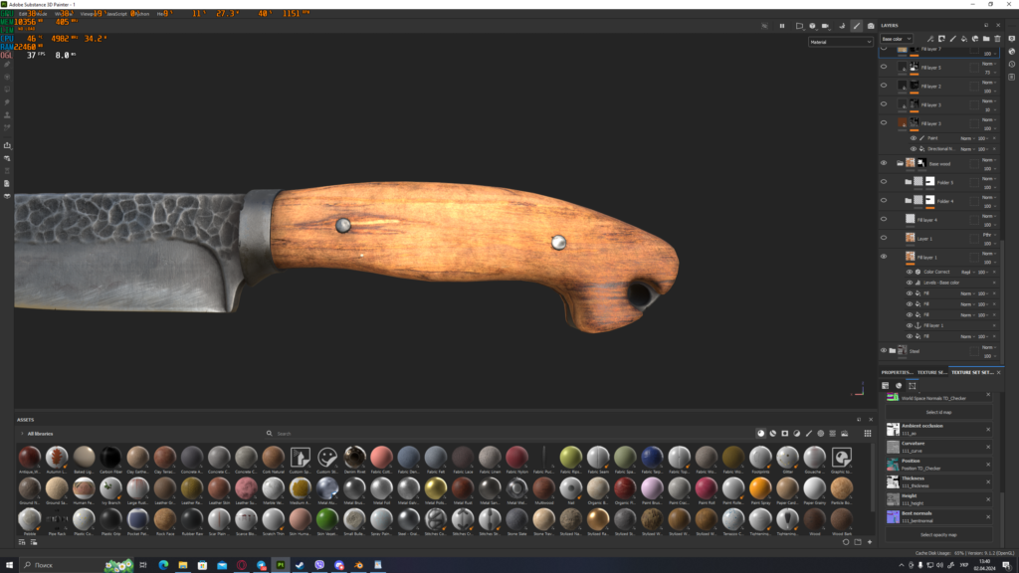Change blend mode of Layer 1 (Pthr)
This screenshot has width=1019, height=573.
[x=989, y=235]
